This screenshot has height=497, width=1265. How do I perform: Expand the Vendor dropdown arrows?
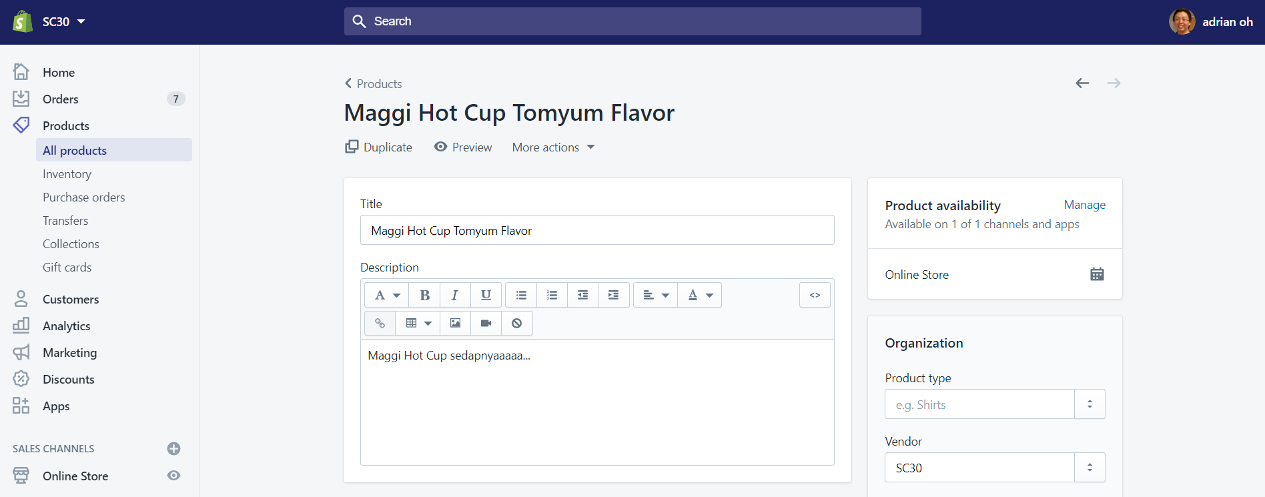(1090, 468)
